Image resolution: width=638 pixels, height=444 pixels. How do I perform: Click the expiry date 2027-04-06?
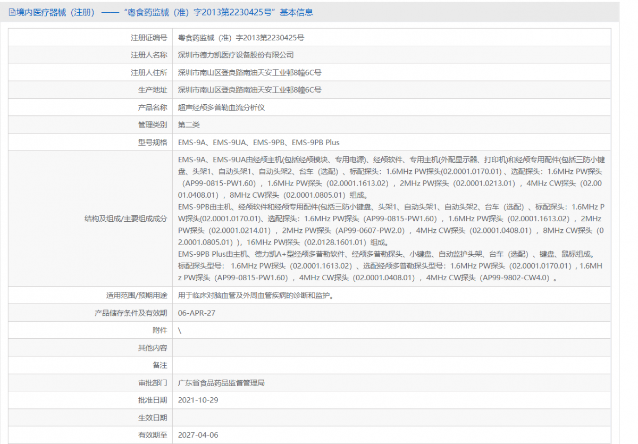(198, 435)
